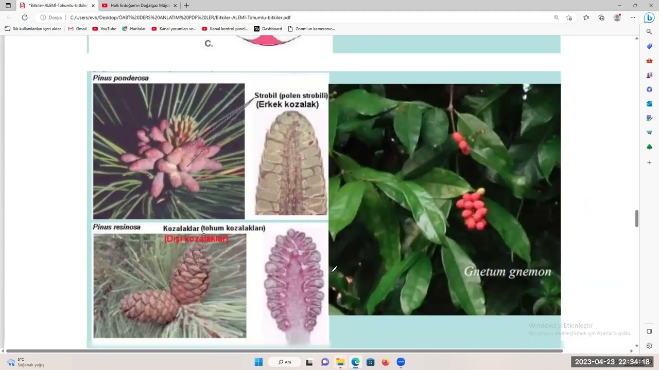This screenshot has height=370, width=659.
Task: Open the Dashboard bookmark
Action: pyautogui.click(x=268, y=29)
